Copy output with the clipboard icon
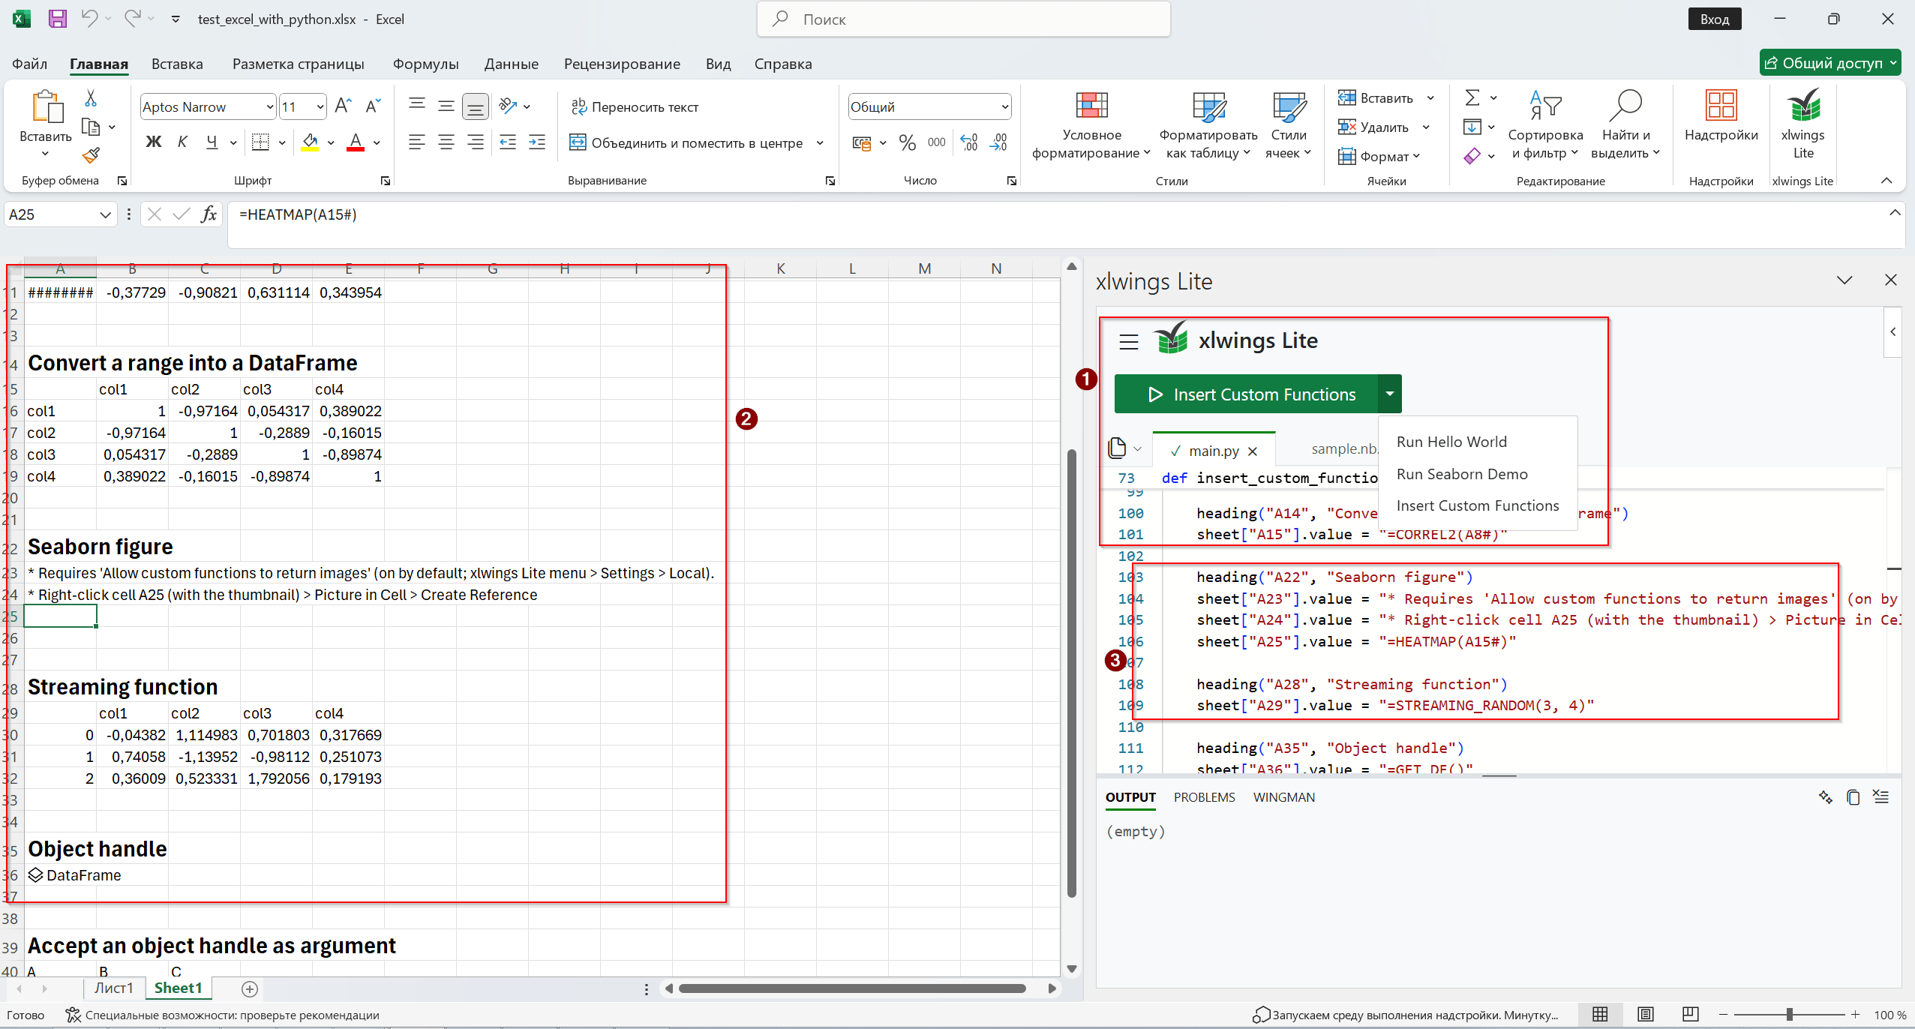 pos(1853,797)
